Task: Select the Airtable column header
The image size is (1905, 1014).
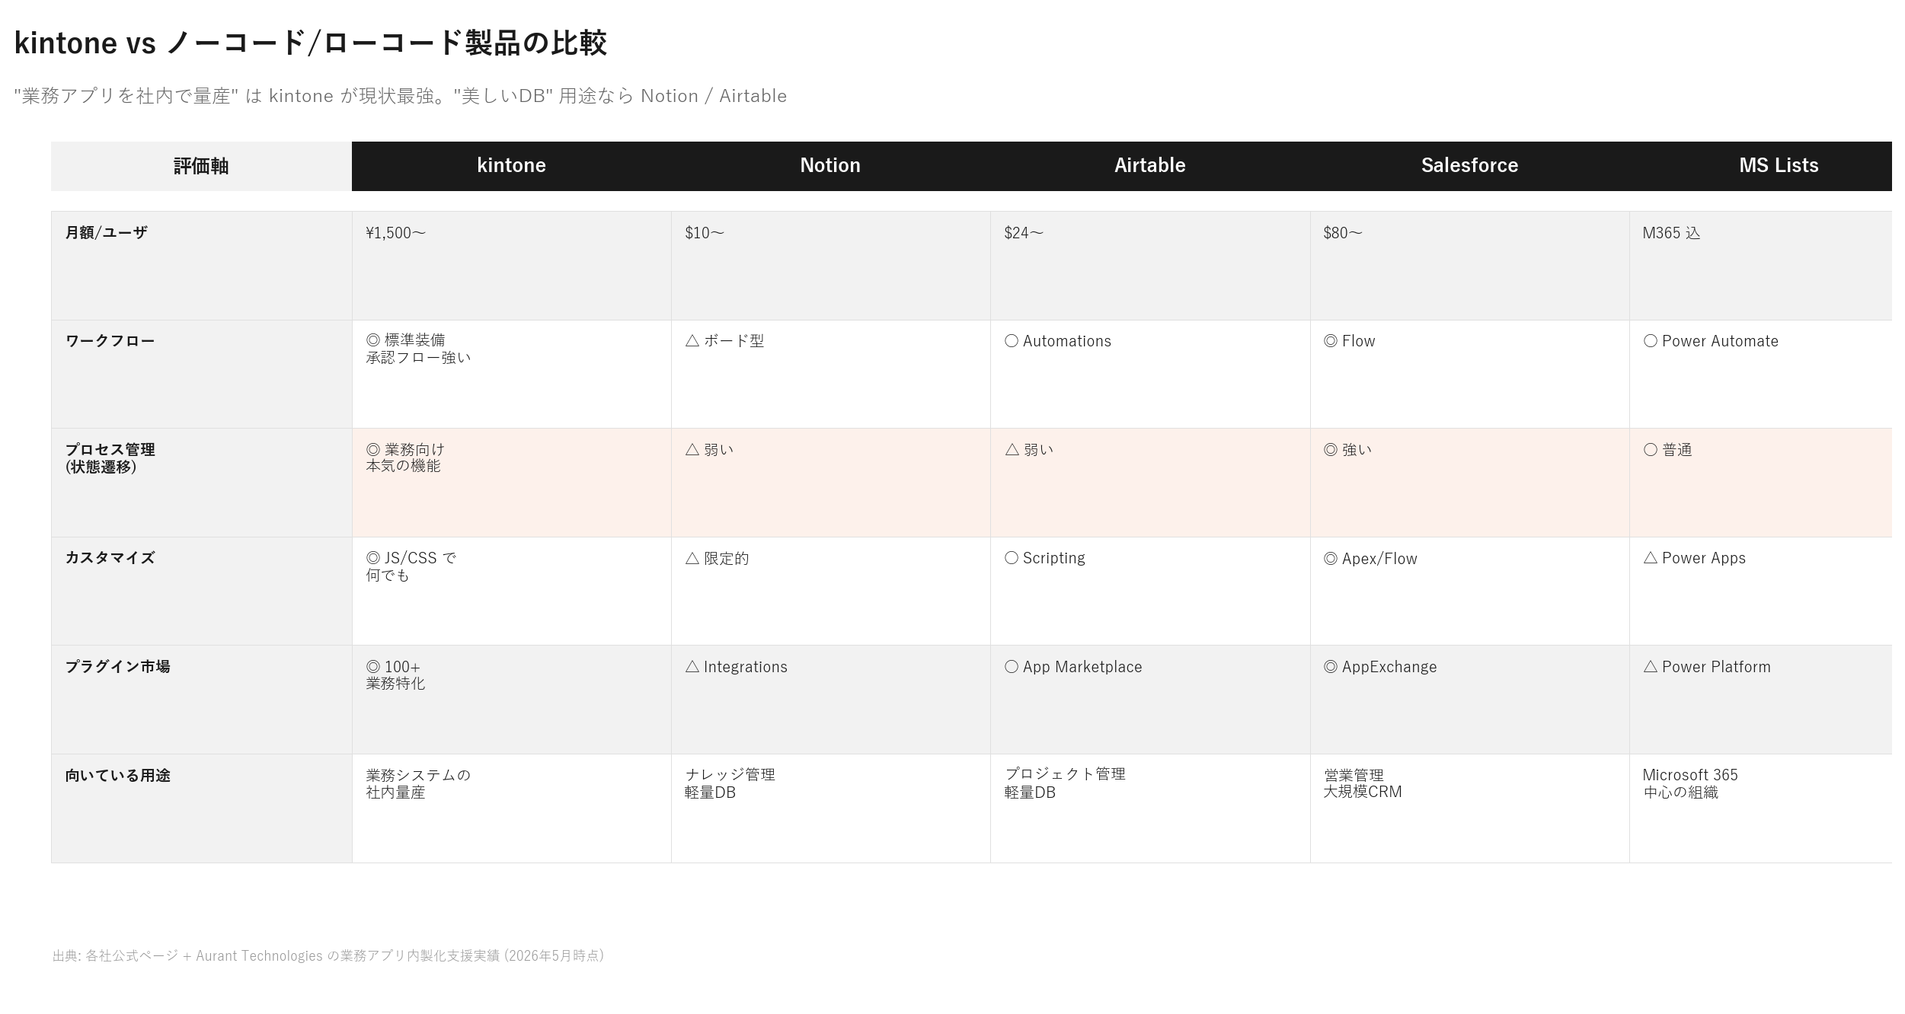Action: (1150, 166)
